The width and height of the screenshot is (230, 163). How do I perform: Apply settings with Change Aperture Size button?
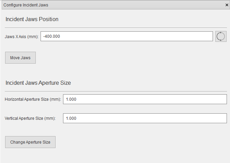(x=30, y=142)
